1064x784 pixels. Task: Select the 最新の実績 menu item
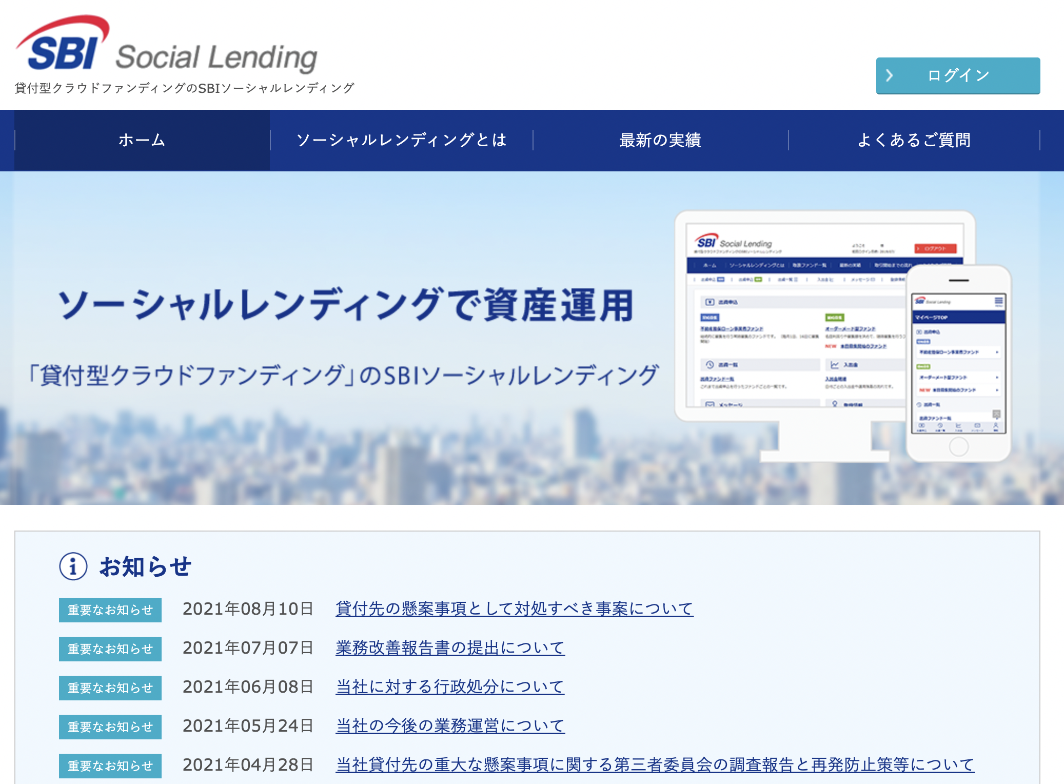660,140
